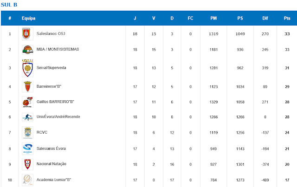Select the Seixal/Superveda shield emblem
The image size is (297, 187).
pos(27,68)
